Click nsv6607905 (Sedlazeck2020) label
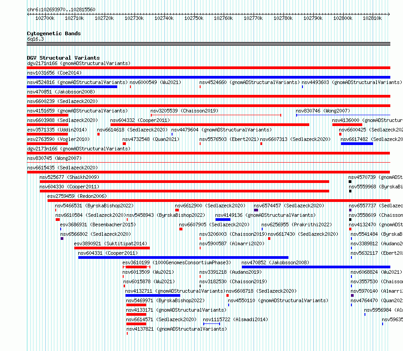The height and width of the screenshot is (351, 403). click(x=214, y=225)
